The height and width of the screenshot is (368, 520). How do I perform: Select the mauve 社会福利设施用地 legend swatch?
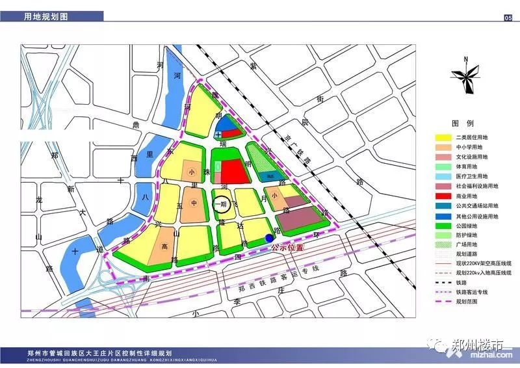coord(443,186)
